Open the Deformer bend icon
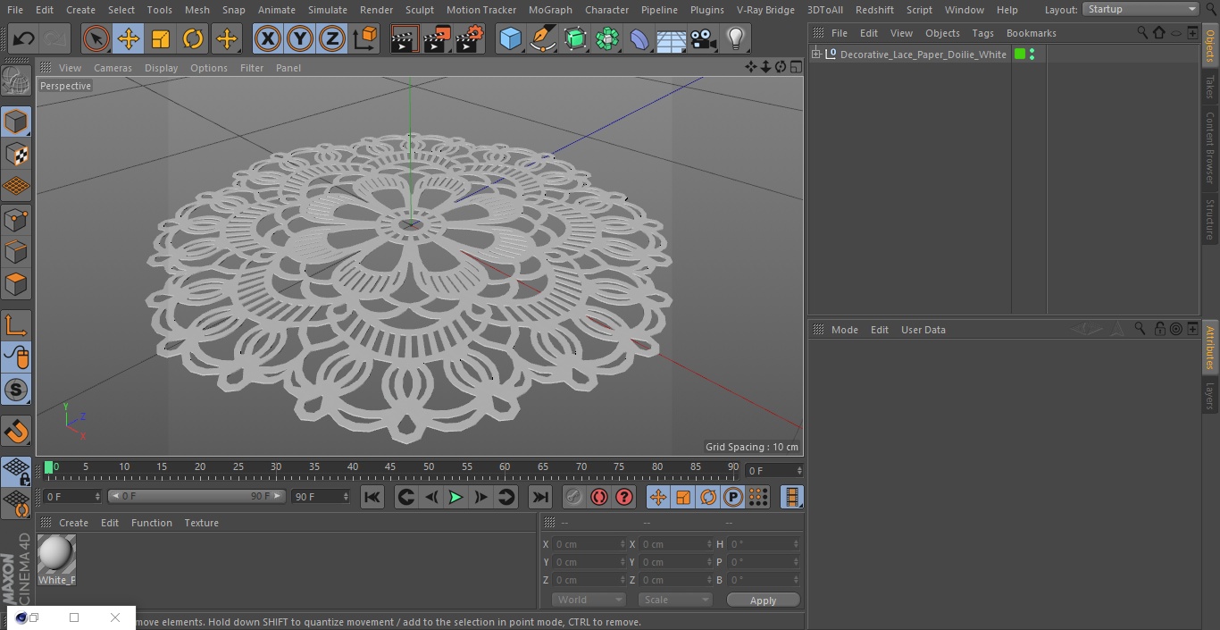The height and width of the screenshot is (630, 1220). [639, 38]
